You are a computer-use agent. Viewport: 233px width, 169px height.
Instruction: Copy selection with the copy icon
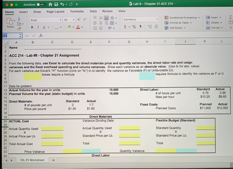19,24
